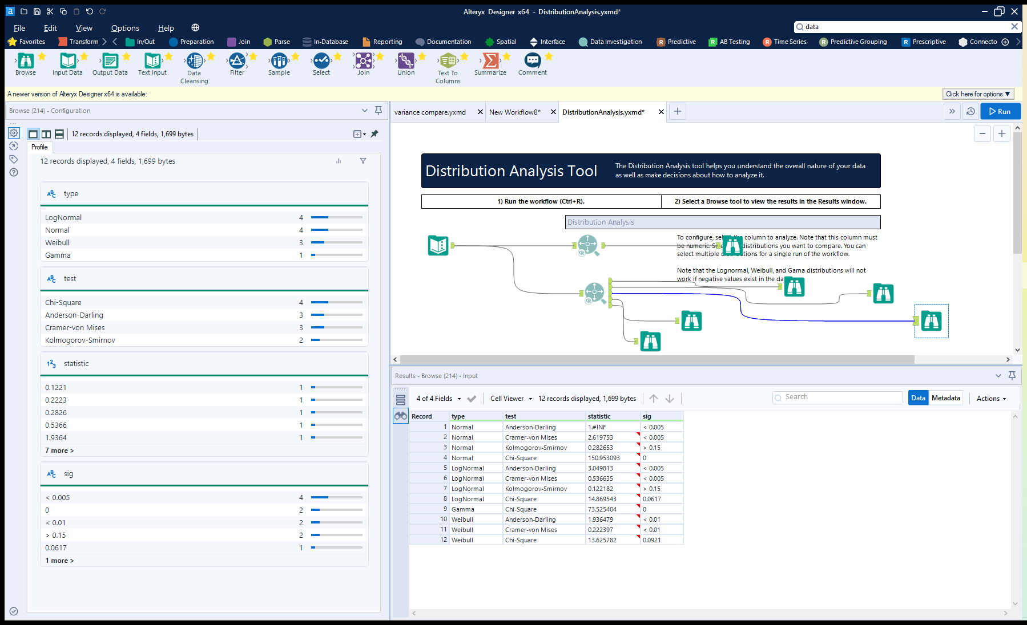
Task: Select the Filter tool
Action: pos(237,63)
